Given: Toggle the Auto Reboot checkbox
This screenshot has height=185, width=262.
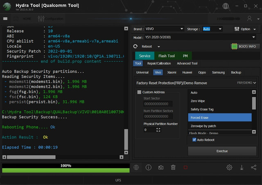Looking at the screenshot, I should (x=194, y=140).
